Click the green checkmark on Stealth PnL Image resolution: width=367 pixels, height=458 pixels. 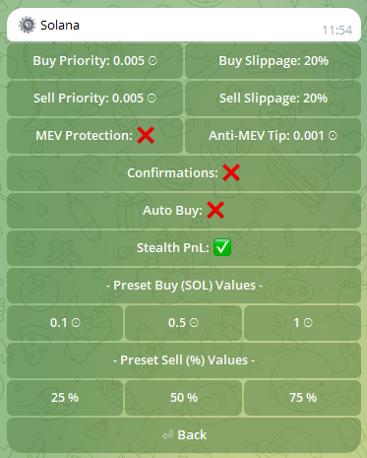tap(222, 247)
